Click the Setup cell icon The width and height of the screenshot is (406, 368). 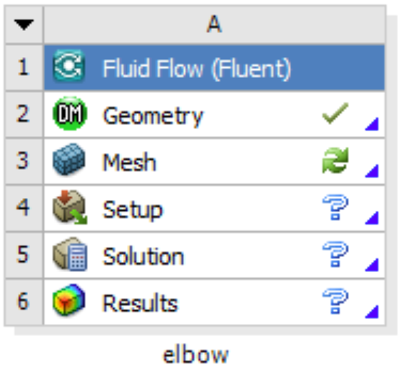tap(70, 207)
